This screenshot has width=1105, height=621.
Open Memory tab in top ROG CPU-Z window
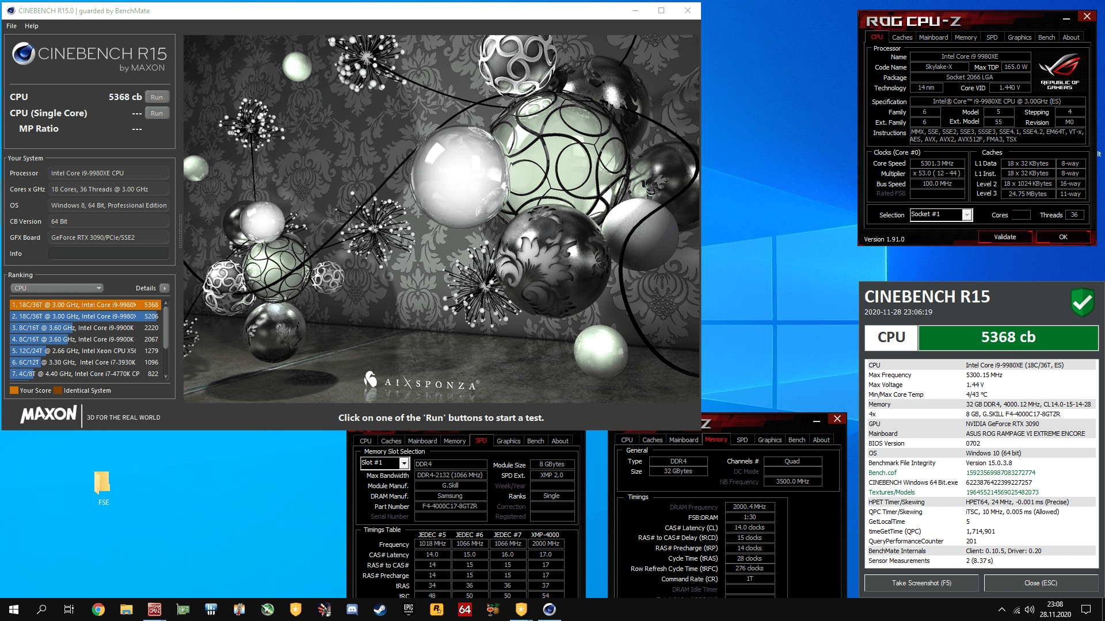pos(965,37)
